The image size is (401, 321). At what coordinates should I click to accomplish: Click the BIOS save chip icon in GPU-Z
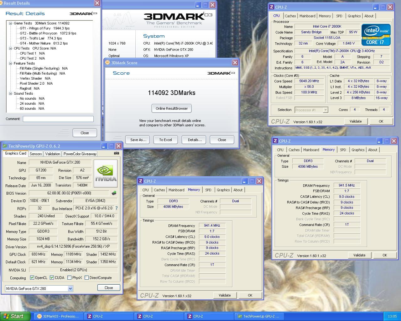tap(114, 193)
